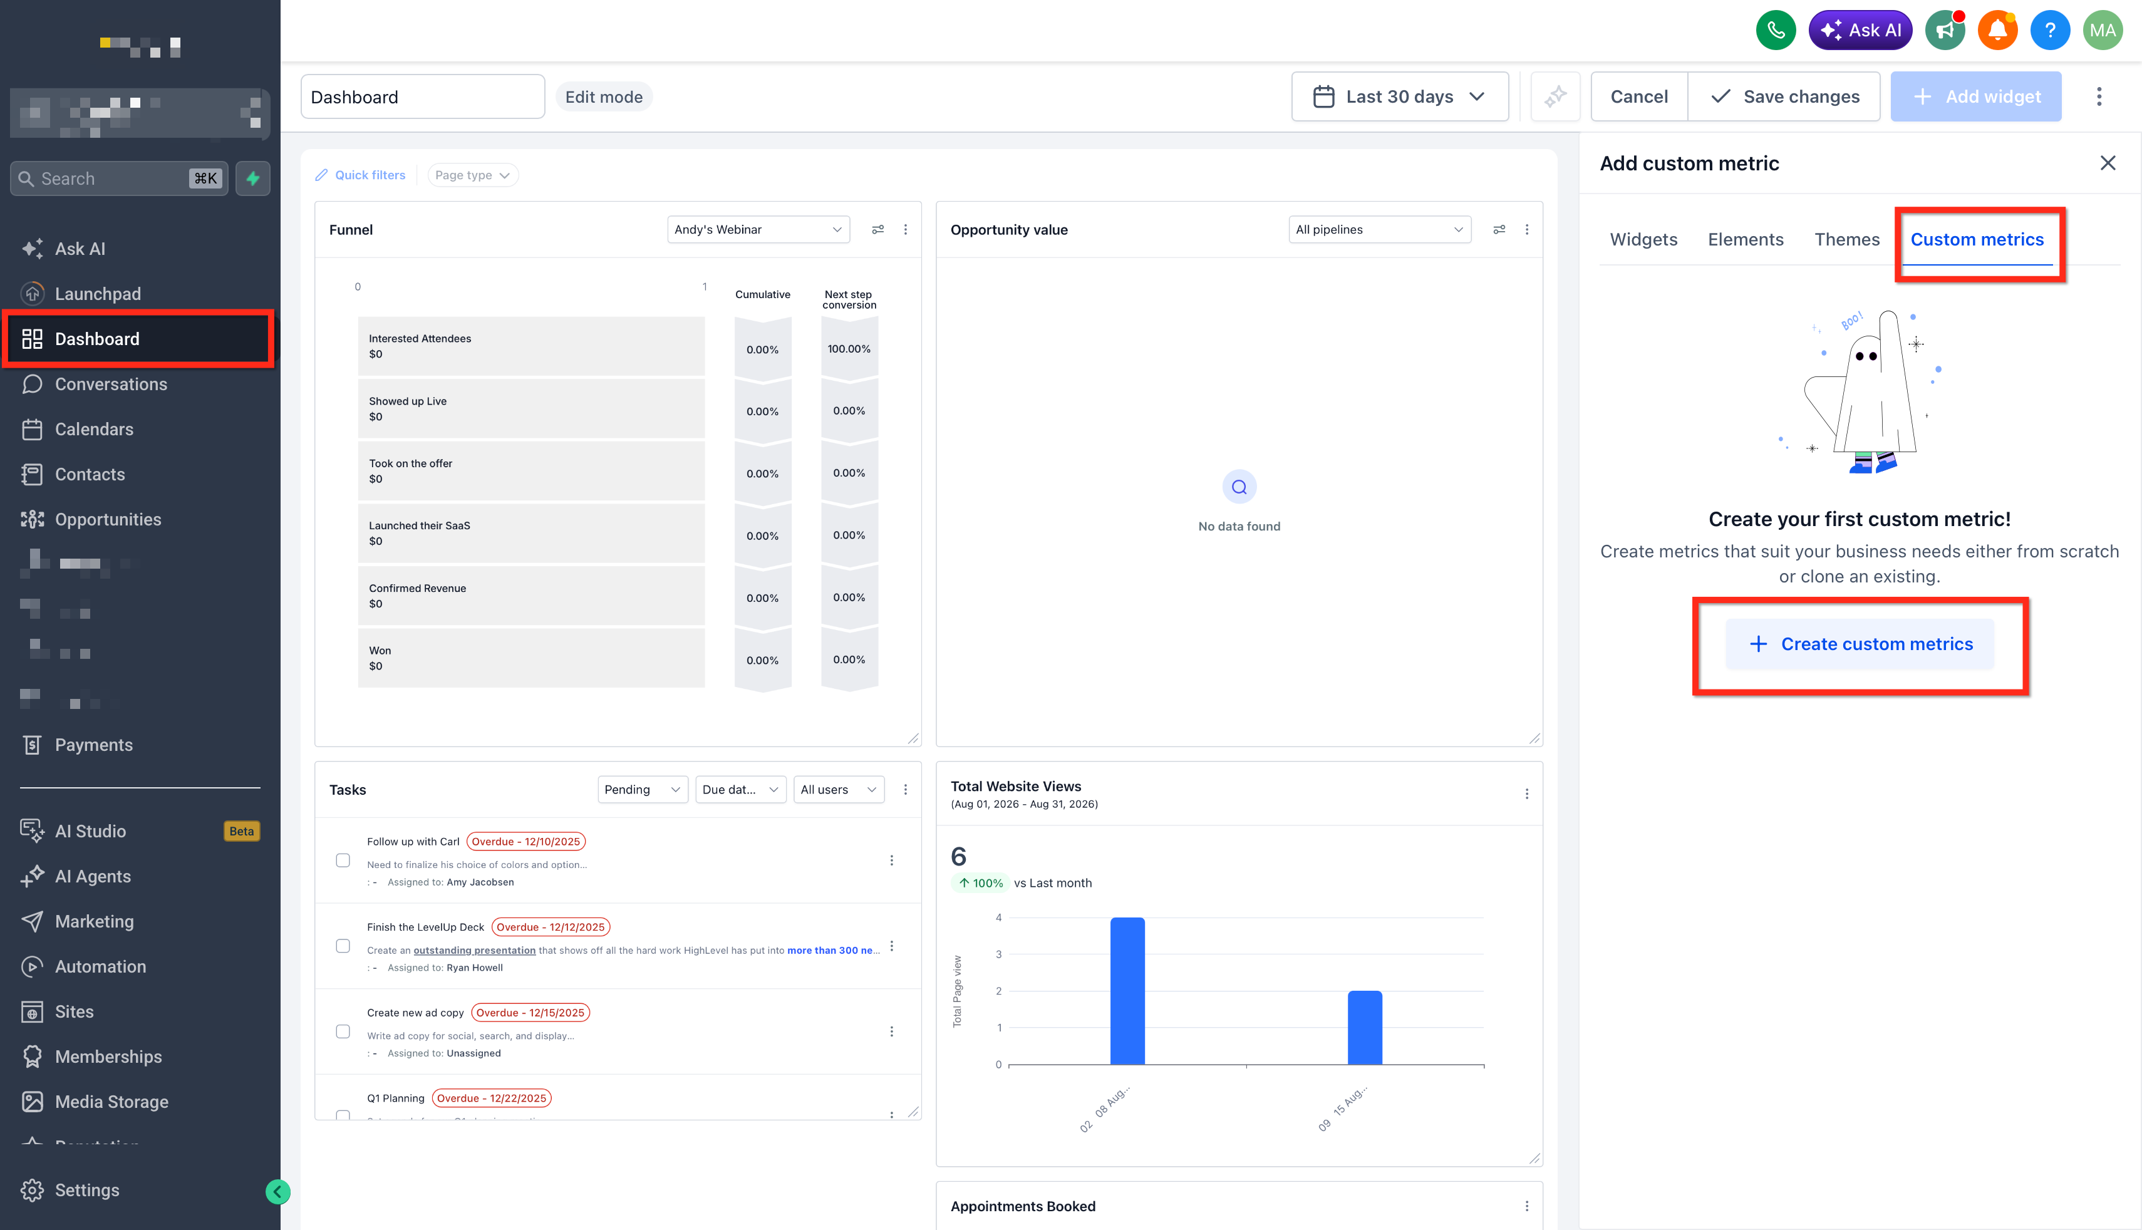Check the Create new ad copy task
The image size is (2142, 1230).
click(343, 1031)
